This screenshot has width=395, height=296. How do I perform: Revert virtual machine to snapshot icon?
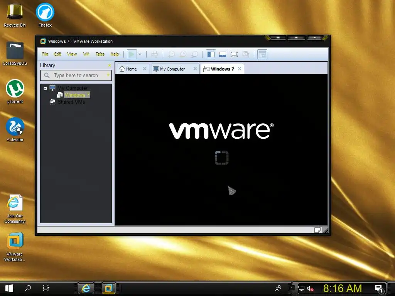[183, 54]
